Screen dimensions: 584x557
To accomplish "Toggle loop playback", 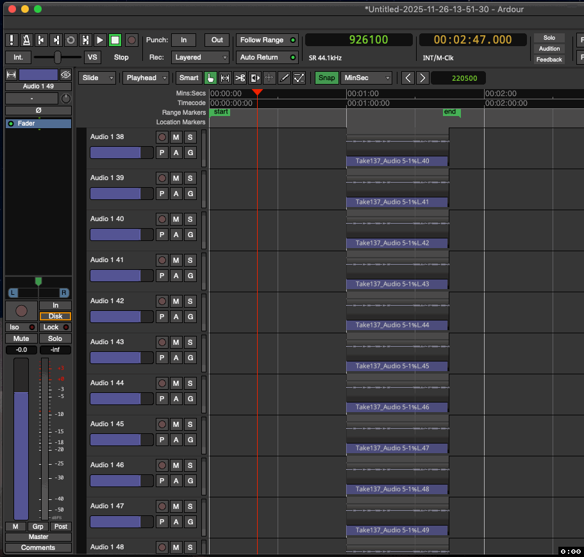I will tap(71, 40).
